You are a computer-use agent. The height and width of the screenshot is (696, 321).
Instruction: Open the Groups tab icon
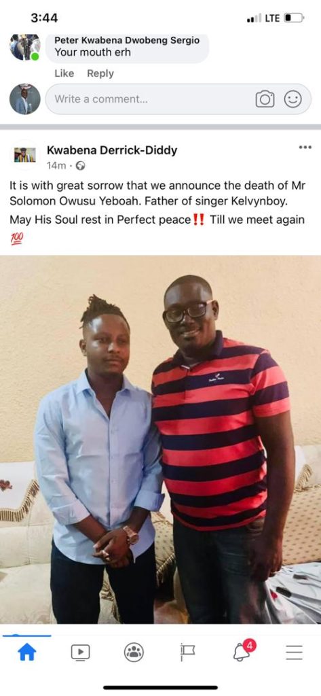(134, 652)
